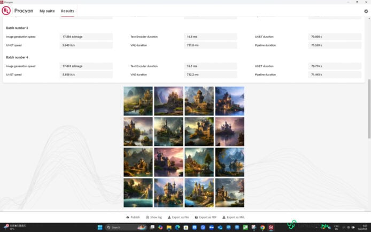Click Export as File

click(177, 217)
